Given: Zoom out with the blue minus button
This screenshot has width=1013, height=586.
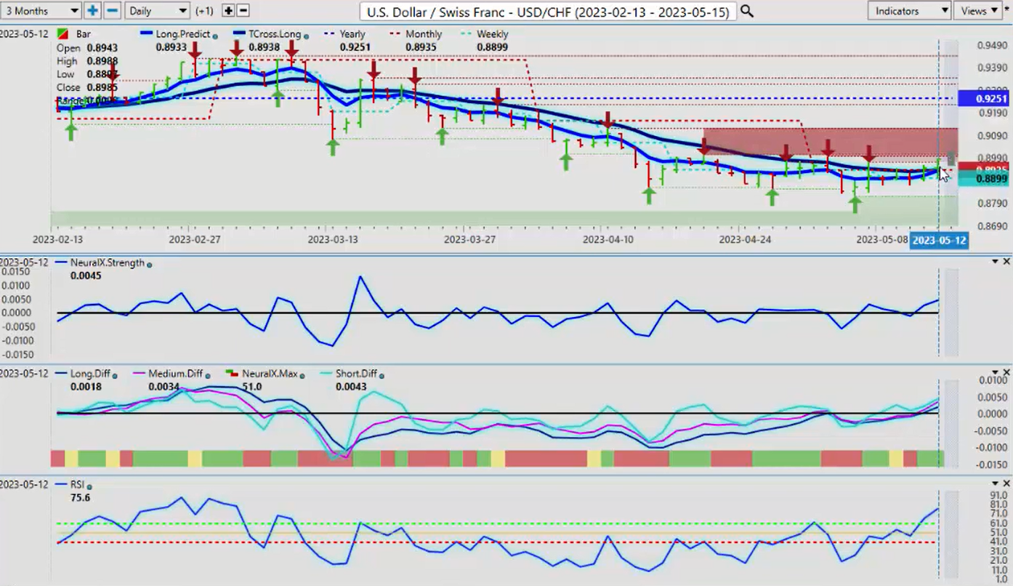Looking at the screenshot, I should [x=112, y=11].
